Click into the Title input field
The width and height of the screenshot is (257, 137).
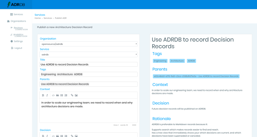[x=88, y=64]
